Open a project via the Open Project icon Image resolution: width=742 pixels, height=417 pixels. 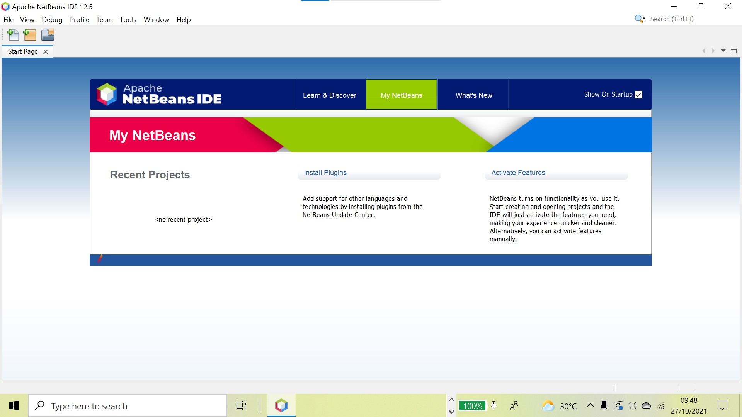click(48, 35)
